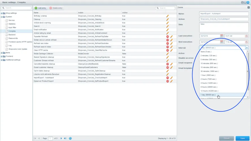Choose None (0 sec.) interval option
Image resolution: width=251 pixels, height=141 pixels.
click(x=222, y=52)
